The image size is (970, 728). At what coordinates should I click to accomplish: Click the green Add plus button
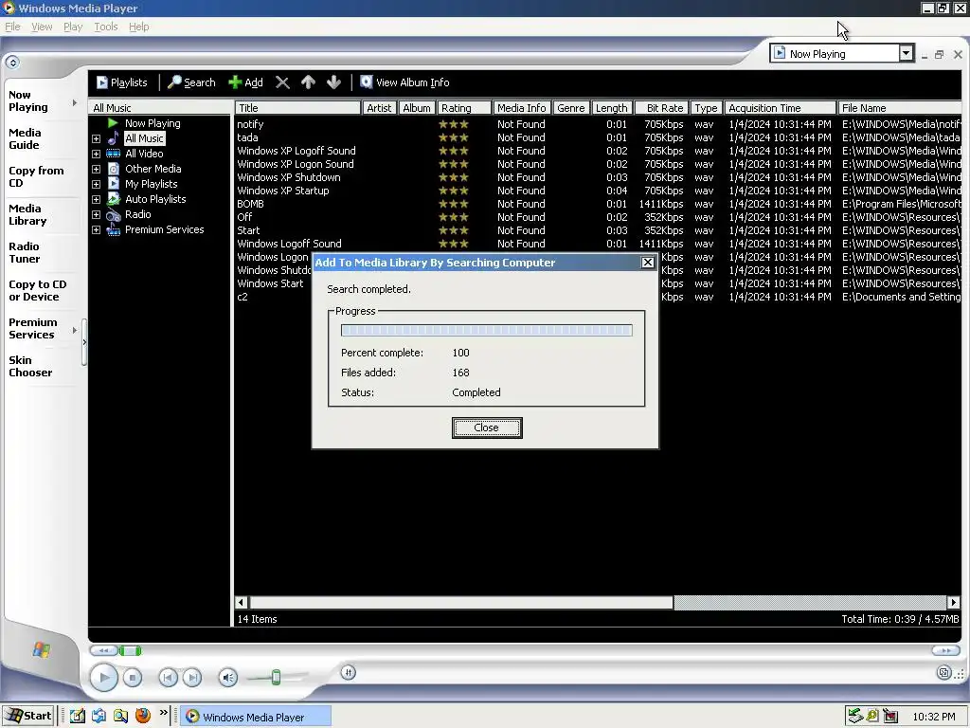(245, 82)
